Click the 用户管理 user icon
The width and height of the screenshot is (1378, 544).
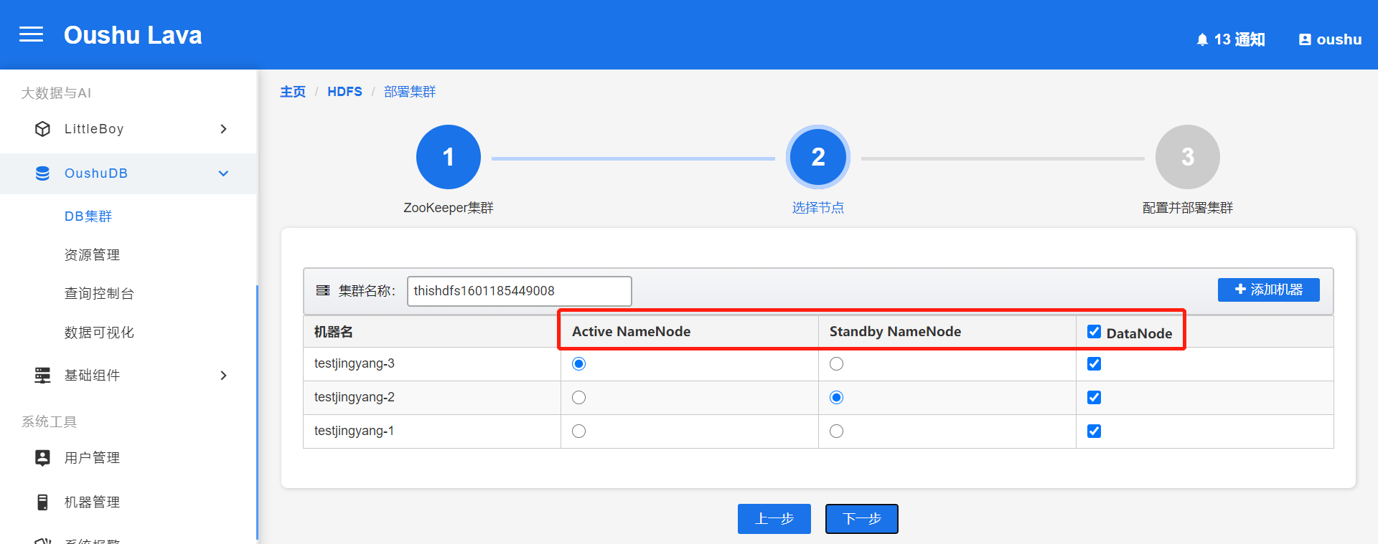(43, 458)
